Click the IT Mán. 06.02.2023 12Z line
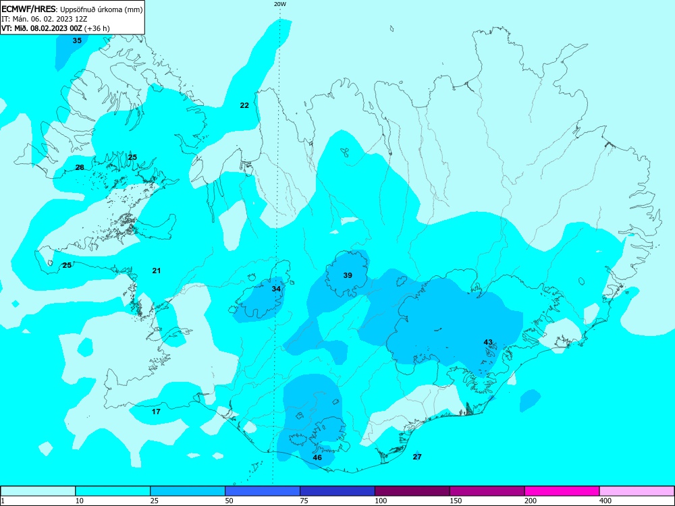The height and width of the screenshot is (506, 675). coord(45,19)
